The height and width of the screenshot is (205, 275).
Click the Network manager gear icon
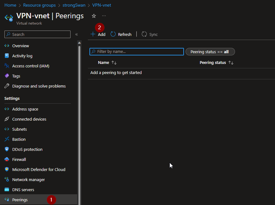tap(7, 179)
